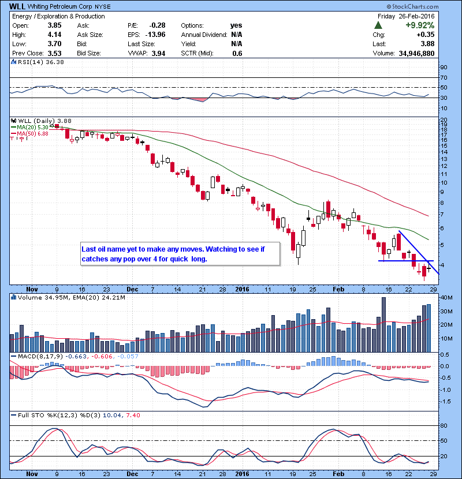Click the volume bars icon beside Volume 34.95M
This screenshot has width=462, height=479.
[13, 297]
